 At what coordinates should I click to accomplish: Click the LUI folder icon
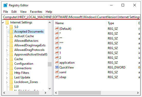tap(11, 87)
